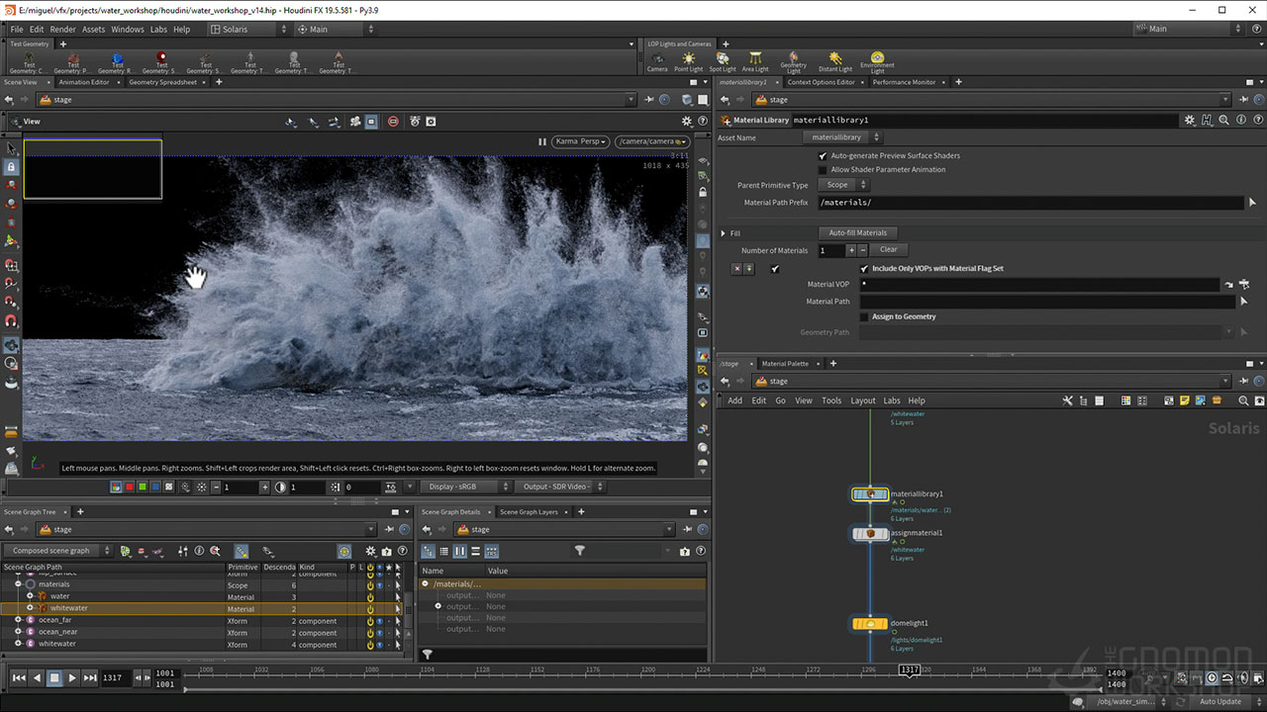Pause the Karma viewport render
This screenshot has width=1267, height=712.
[541, 141]
